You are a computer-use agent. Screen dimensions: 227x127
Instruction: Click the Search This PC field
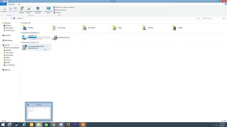pyautogui.click(x=213, y=18)
